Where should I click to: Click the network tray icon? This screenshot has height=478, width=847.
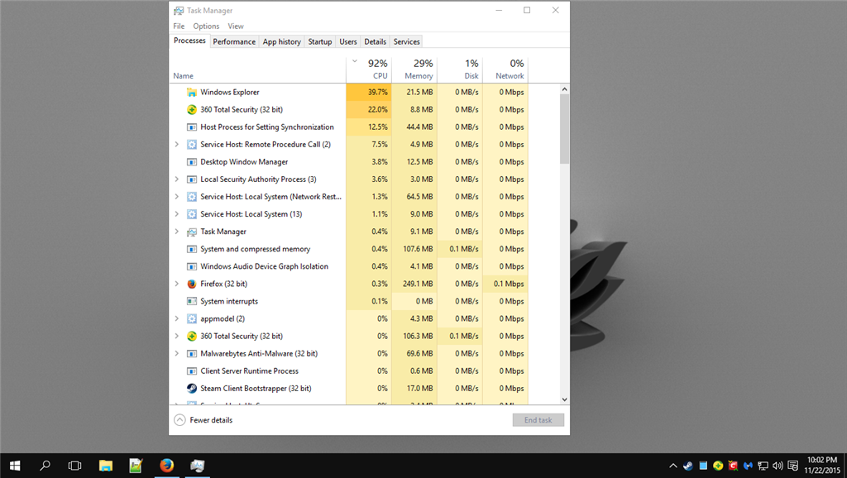click(763, 466)
